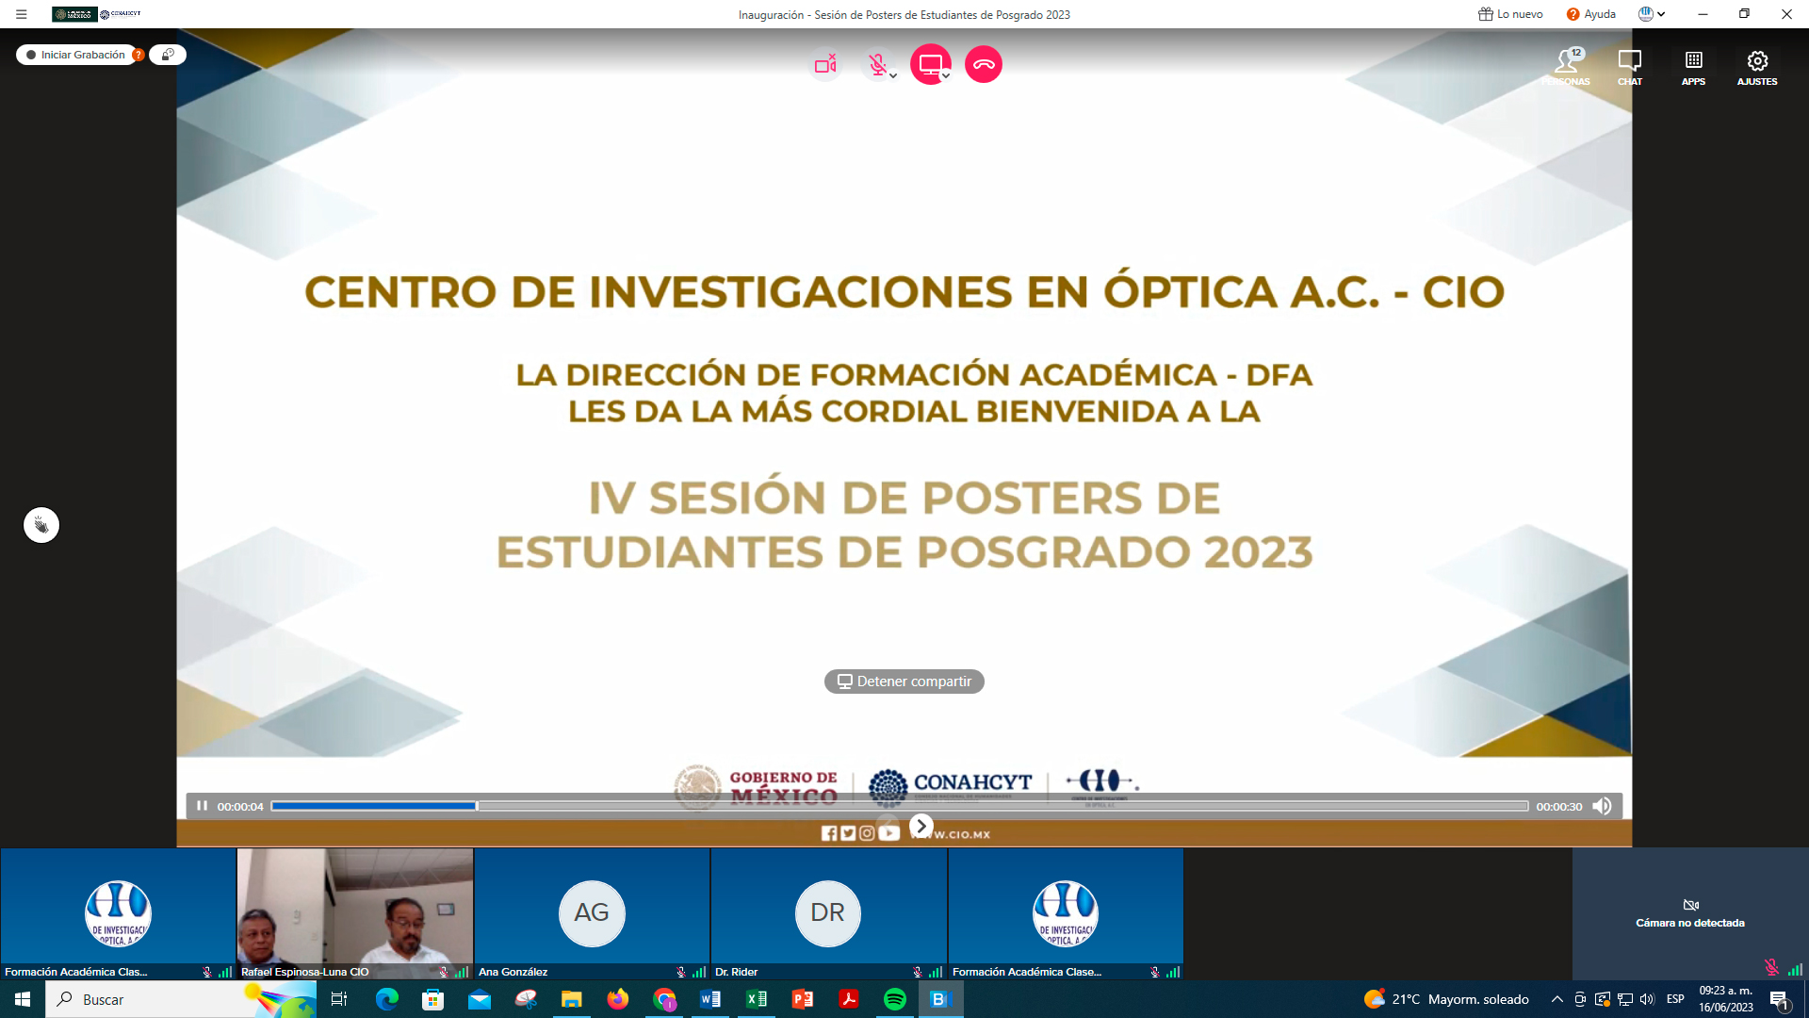Open microphone options dropdown arrow
Viewport: 1809px width, 1018px height.
pos(893,76)
